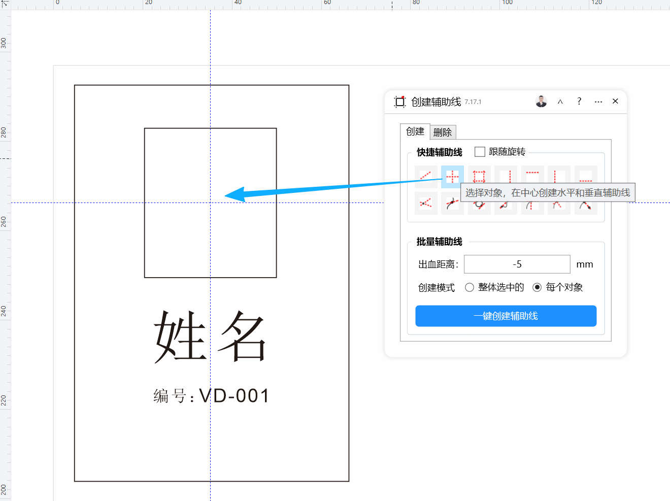Click the mm unit label
The width and height of the screenshot is (670, 501).
pyautogui.click(x=585, y=264)
